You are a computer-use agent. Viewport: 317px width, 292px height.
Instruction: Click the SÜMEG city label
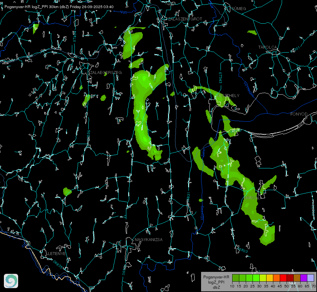239,8
